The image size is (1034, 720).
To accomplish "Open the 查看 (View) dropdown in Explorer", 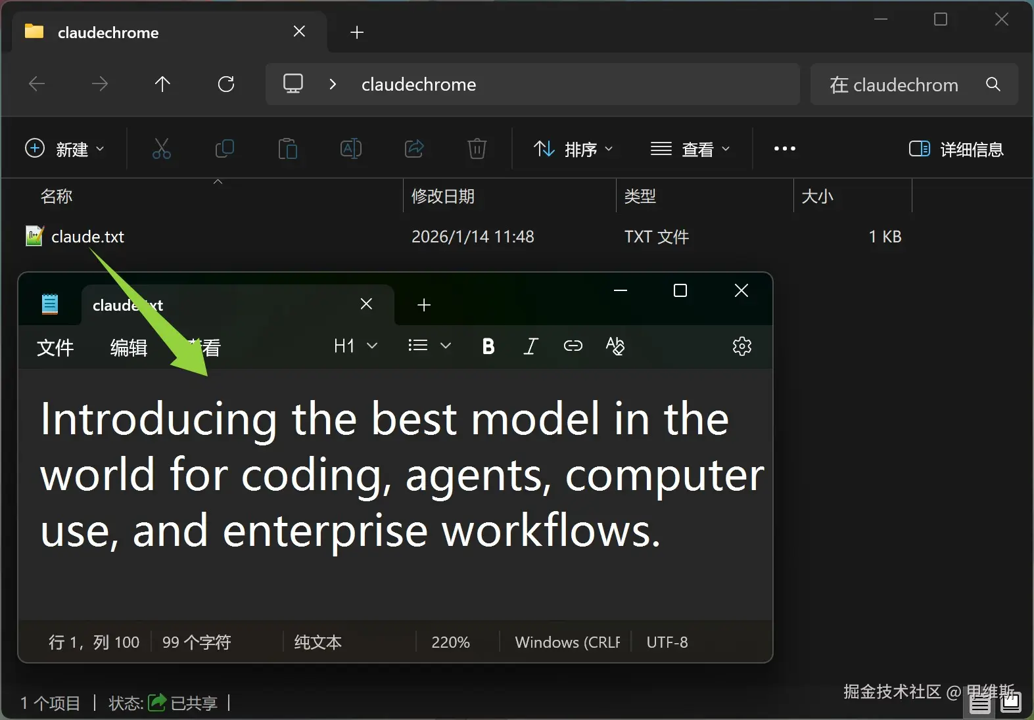I will tap(690, 149).
